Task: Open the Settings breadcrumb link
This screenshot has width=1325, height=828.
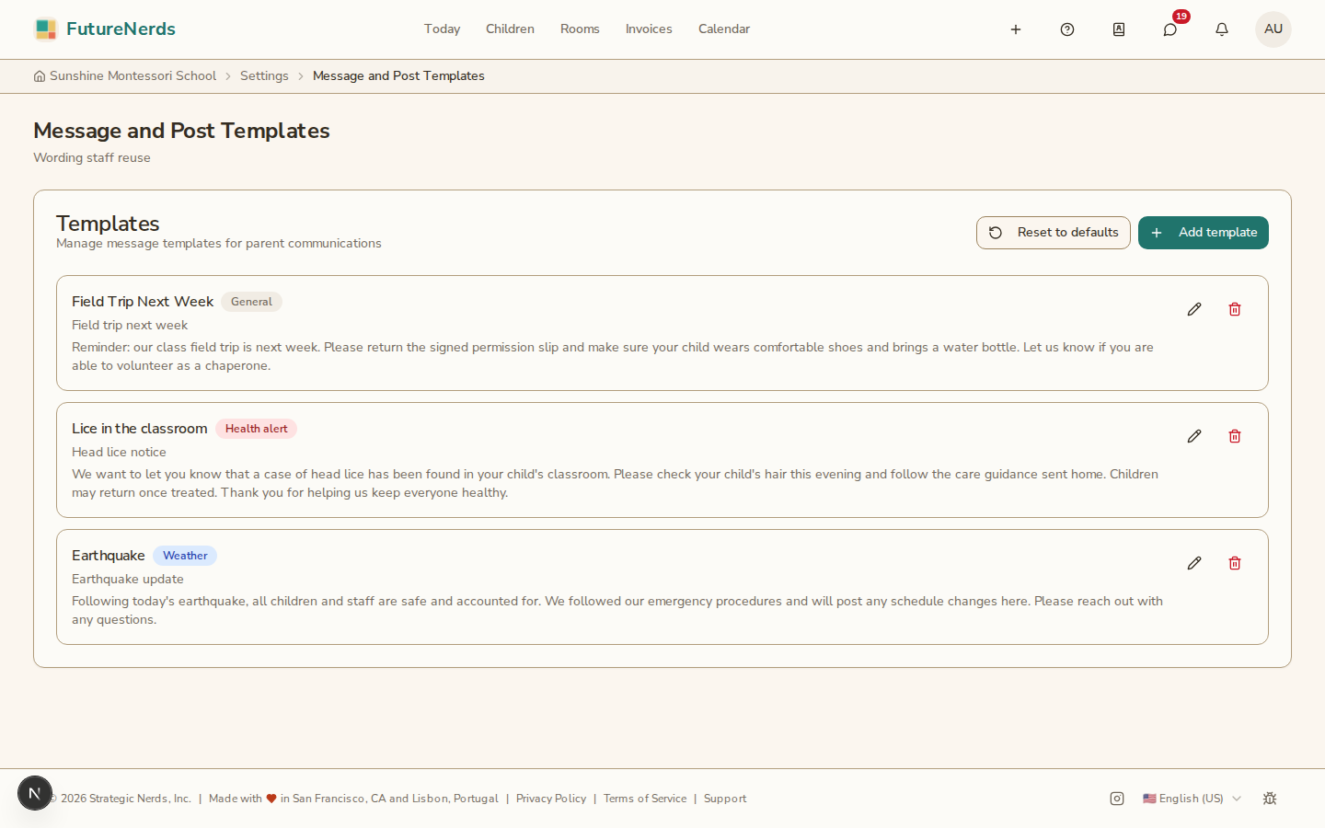Action: tap(264, 76)
